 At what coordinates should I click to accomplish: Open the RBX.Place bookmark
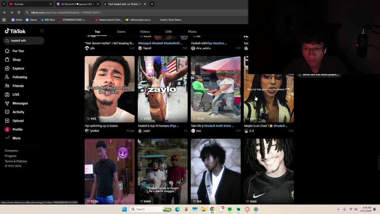47,20
